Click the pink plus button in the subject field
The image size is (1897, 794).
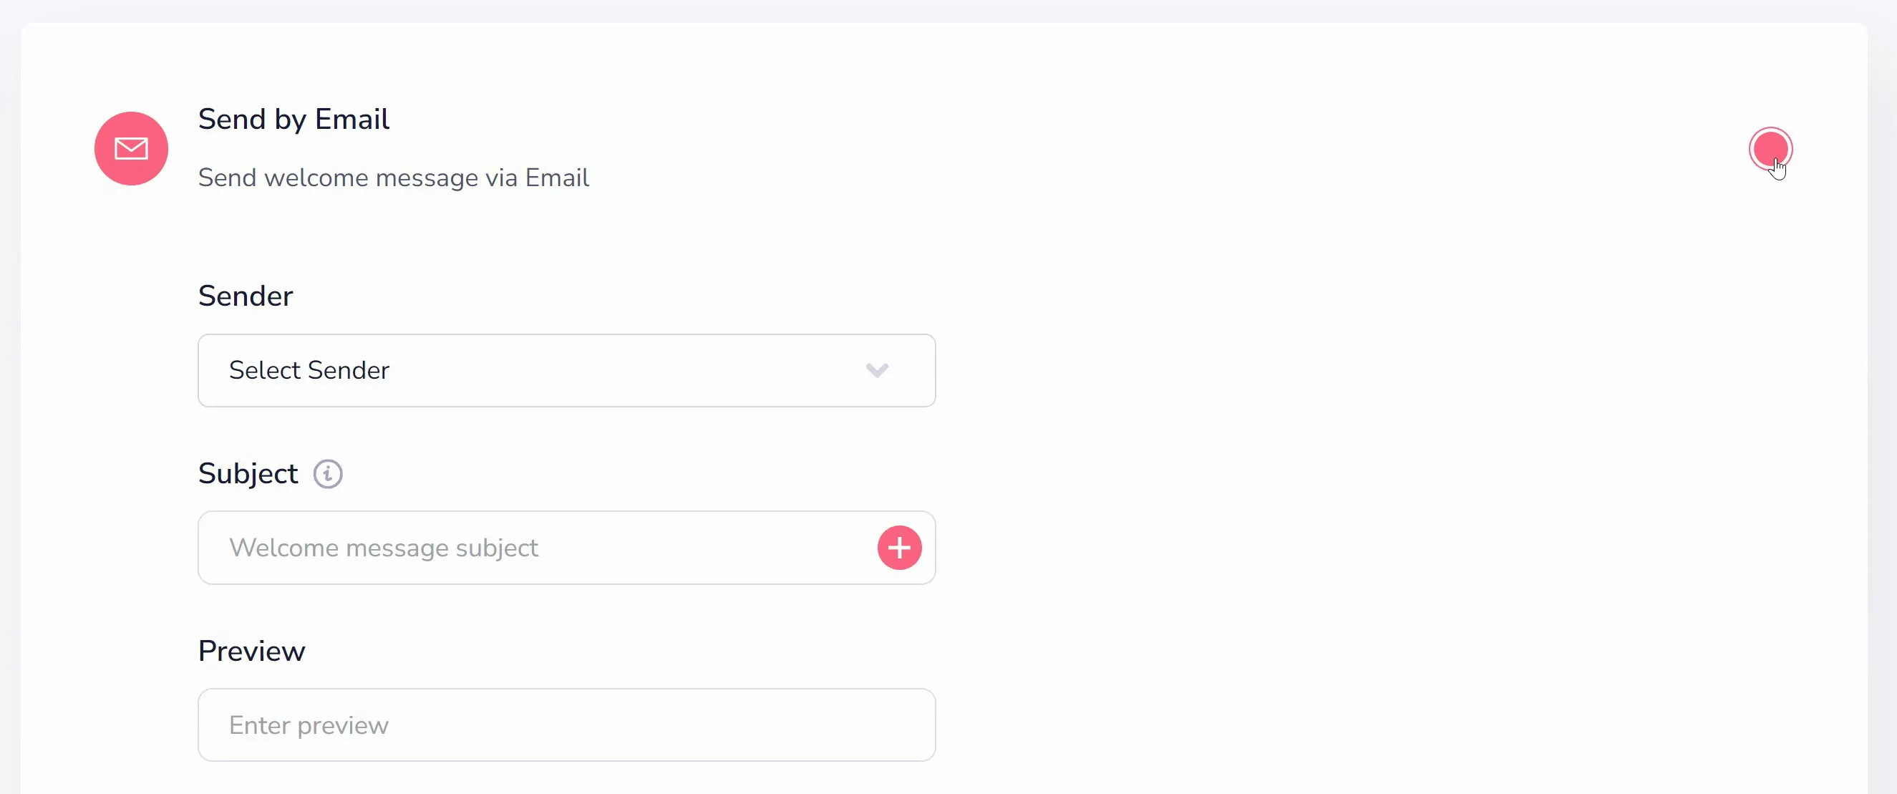click(899, 547)
